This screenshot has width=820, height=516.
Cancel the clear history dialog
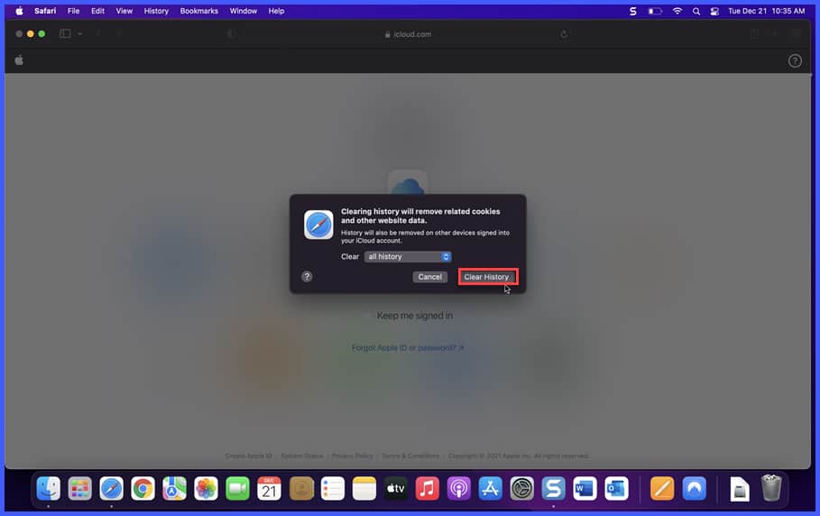click(430, 277)
